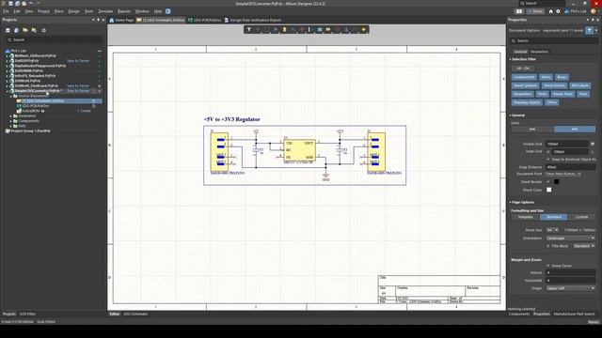
Task: Click the Place Part chip icon in Active Bar
Action: tap(284, 29)
